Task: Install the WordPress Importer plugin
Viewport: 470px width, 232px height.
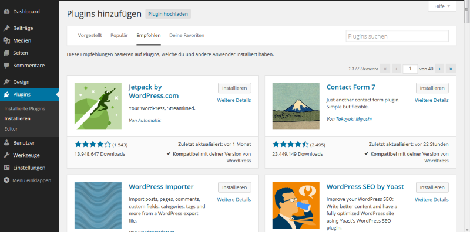Action: click(234, 187)
